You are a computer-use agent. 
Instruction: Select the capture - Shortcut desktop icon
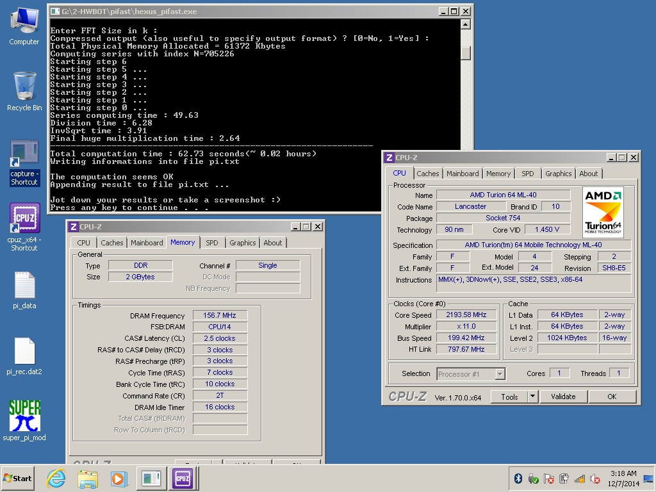pyautogui.click(x=24, y=163)
